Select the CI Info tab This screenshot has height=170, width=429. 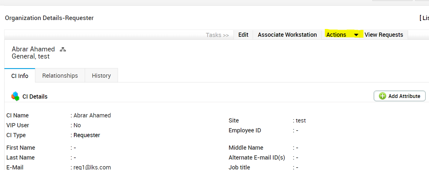[20, 76]
